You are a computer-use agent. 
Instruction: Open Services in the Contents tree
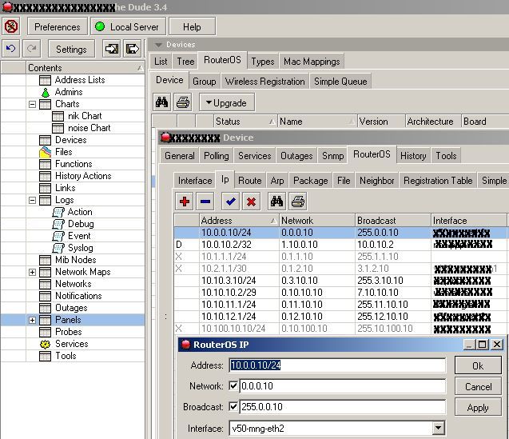tap(71, 344)
